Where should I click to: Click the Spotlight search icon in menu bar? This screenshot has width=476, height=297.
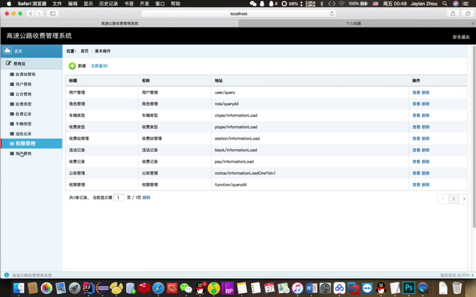[x=445, y=4]
